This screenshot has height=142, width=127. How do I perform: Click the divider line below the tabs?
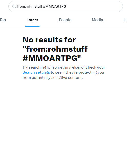coord(64,27)
